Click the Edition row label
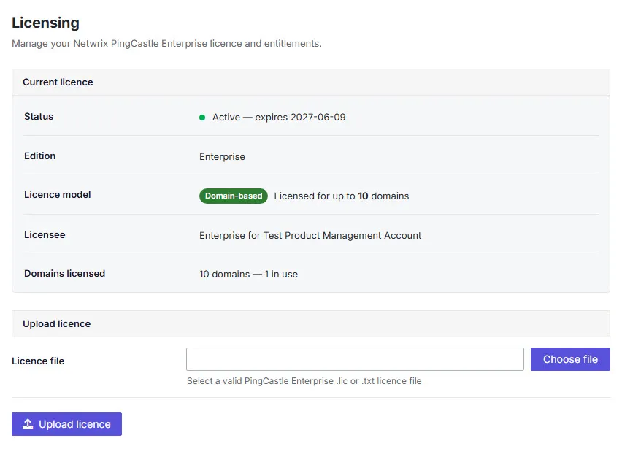 pos(40,156)
